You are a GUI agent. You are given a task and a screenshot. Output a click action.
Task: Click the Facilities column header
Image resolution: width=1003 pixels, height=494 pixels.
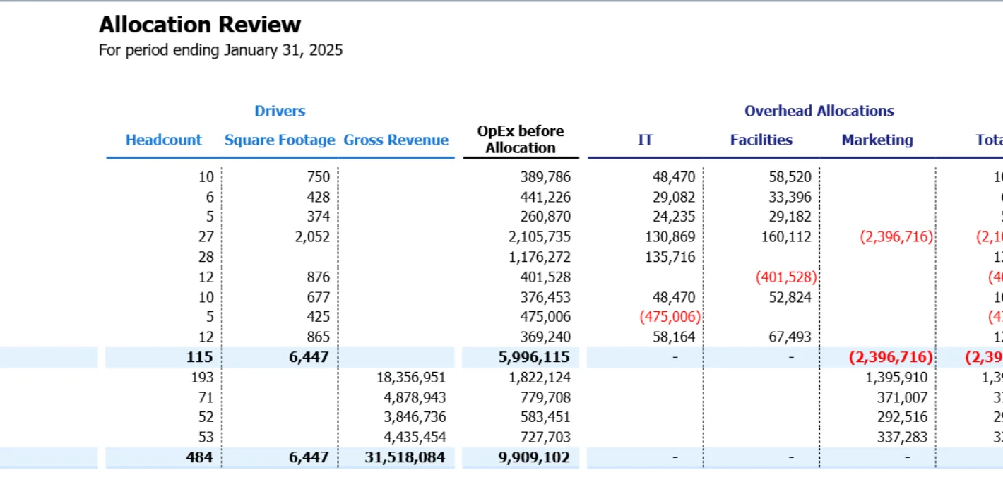761,140
